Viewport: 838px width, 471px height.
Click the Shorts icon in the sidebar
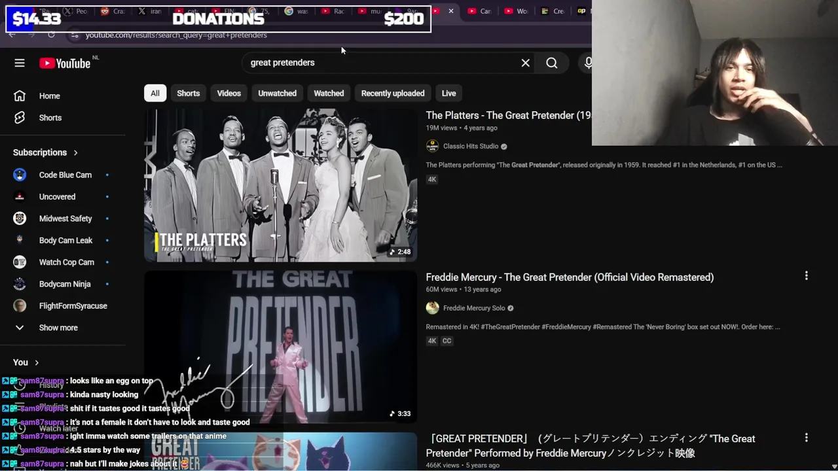(x=20, y=118)
